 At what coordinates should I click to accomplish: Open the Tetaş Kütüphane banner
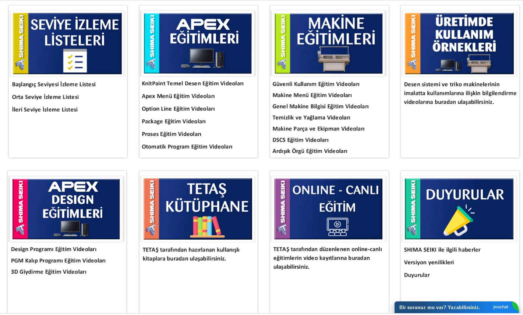pyautogui.click(x=198, y=209)
